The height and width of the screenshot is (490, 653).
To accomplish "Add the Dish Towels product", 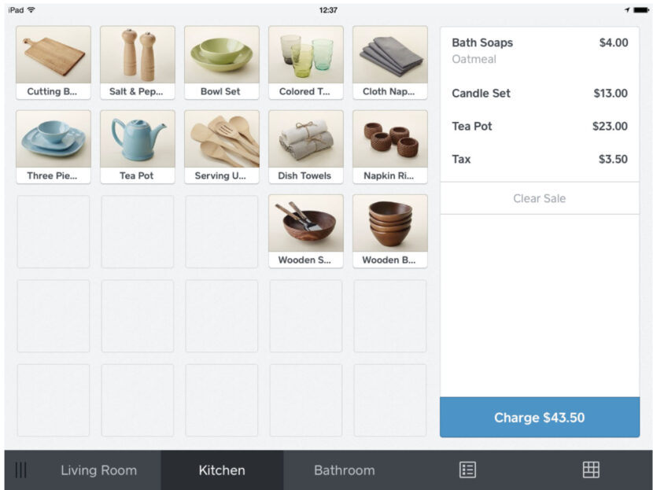I will point(306,146).
